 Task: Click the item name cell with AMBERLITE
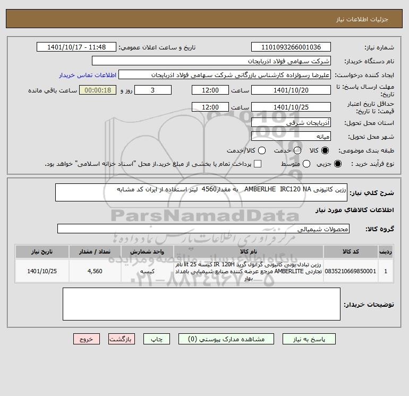249,271
